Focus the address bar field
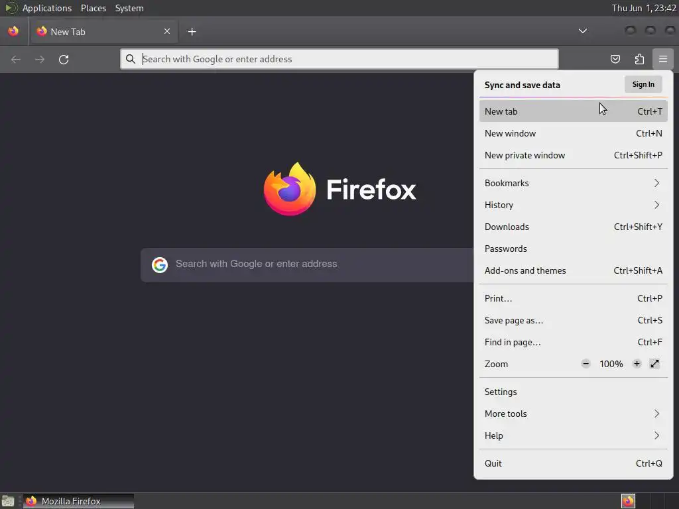 339,59
